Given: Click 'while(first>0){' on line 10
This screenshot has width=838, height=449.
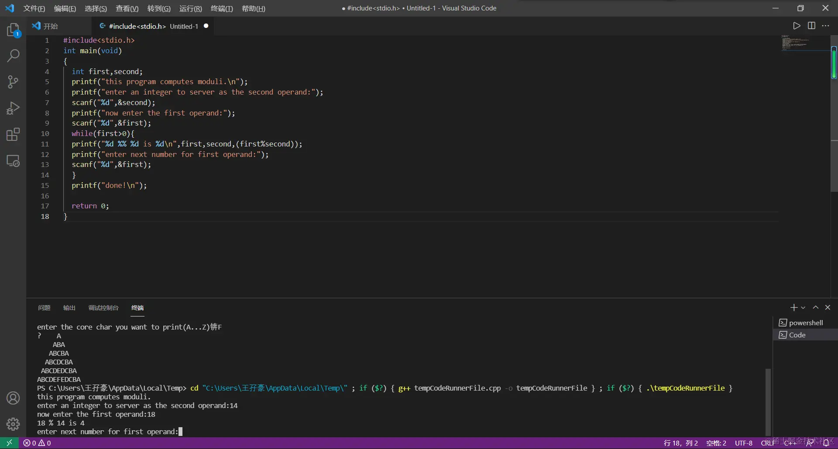Looking at the screenshot, I should pyautogui.click(x=103, y=133).
